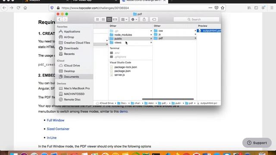The image size is (276, 155).
Task: Open page actions three-dot menu
Action: [x=210, y=8]
